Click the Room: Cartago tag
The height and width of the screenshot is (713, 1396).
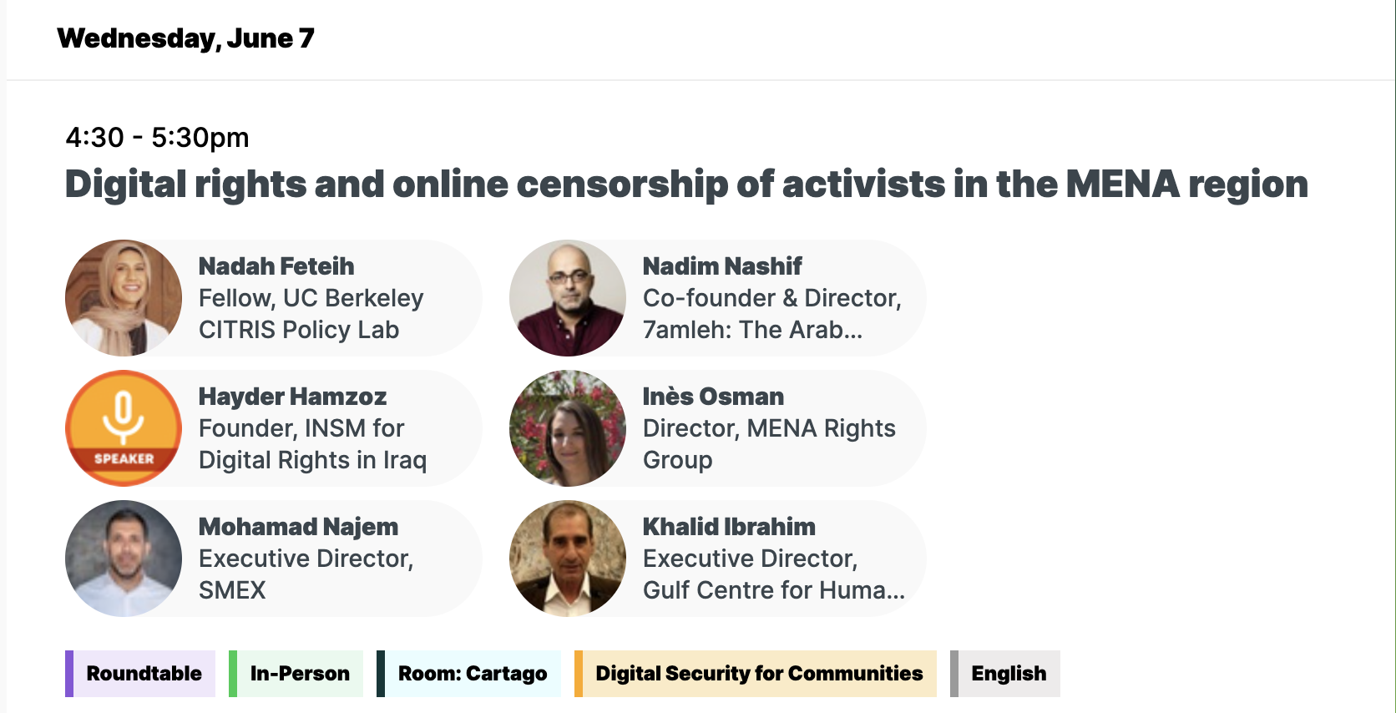[473, 674]
